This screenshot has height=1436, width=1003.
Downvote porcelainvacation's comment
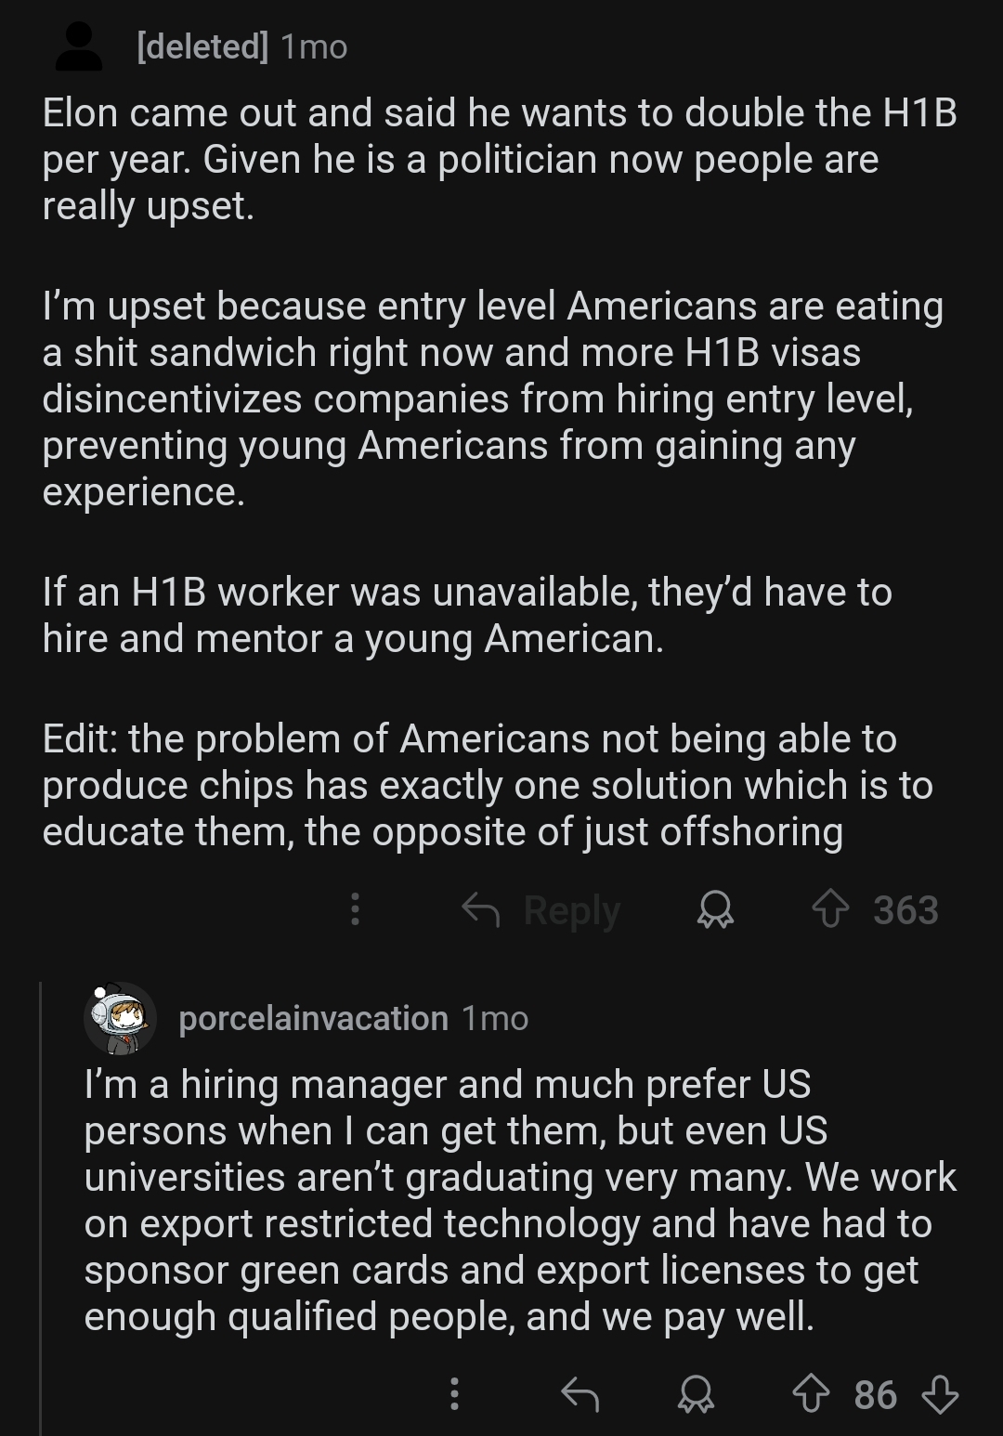tap(939, 1394)
